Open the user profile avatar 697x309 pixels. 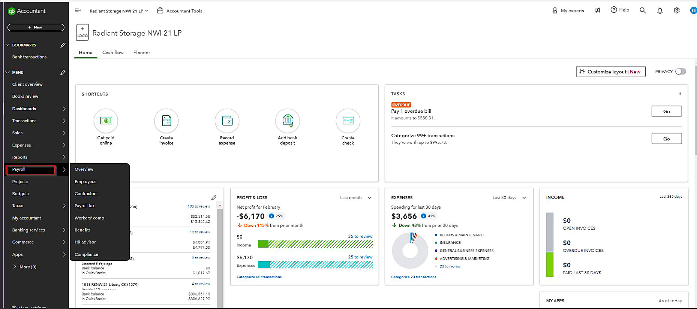[x=693, y=10]
